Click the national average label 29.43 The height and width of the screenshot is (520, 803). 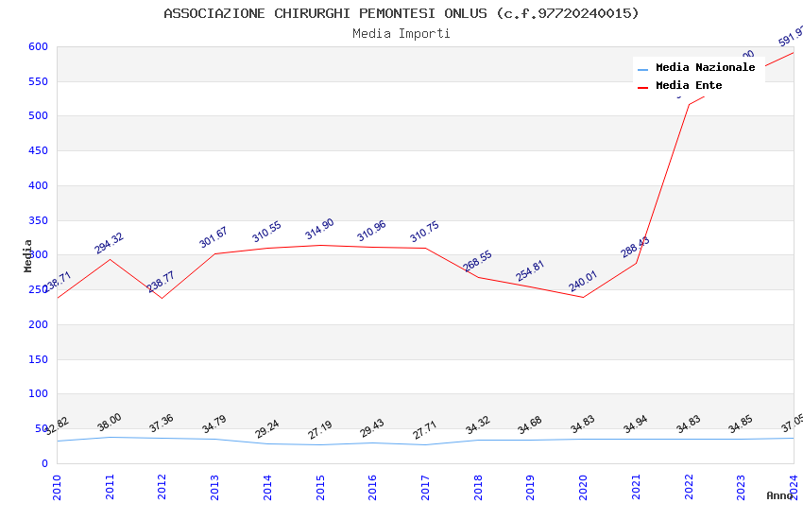point(372,428)
